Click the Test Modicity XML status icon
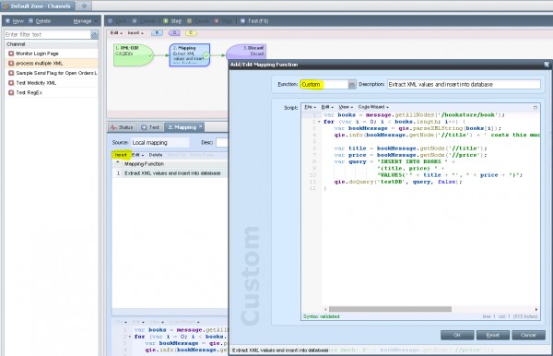This screenshot has height=356, width=553. pos(11,83)
